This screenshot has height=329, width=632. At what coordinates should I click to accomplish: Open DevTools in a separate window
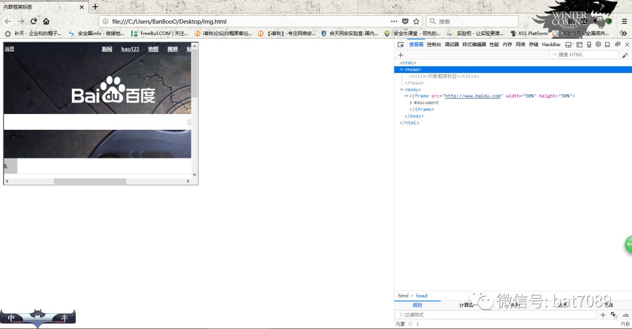[617, 44]
